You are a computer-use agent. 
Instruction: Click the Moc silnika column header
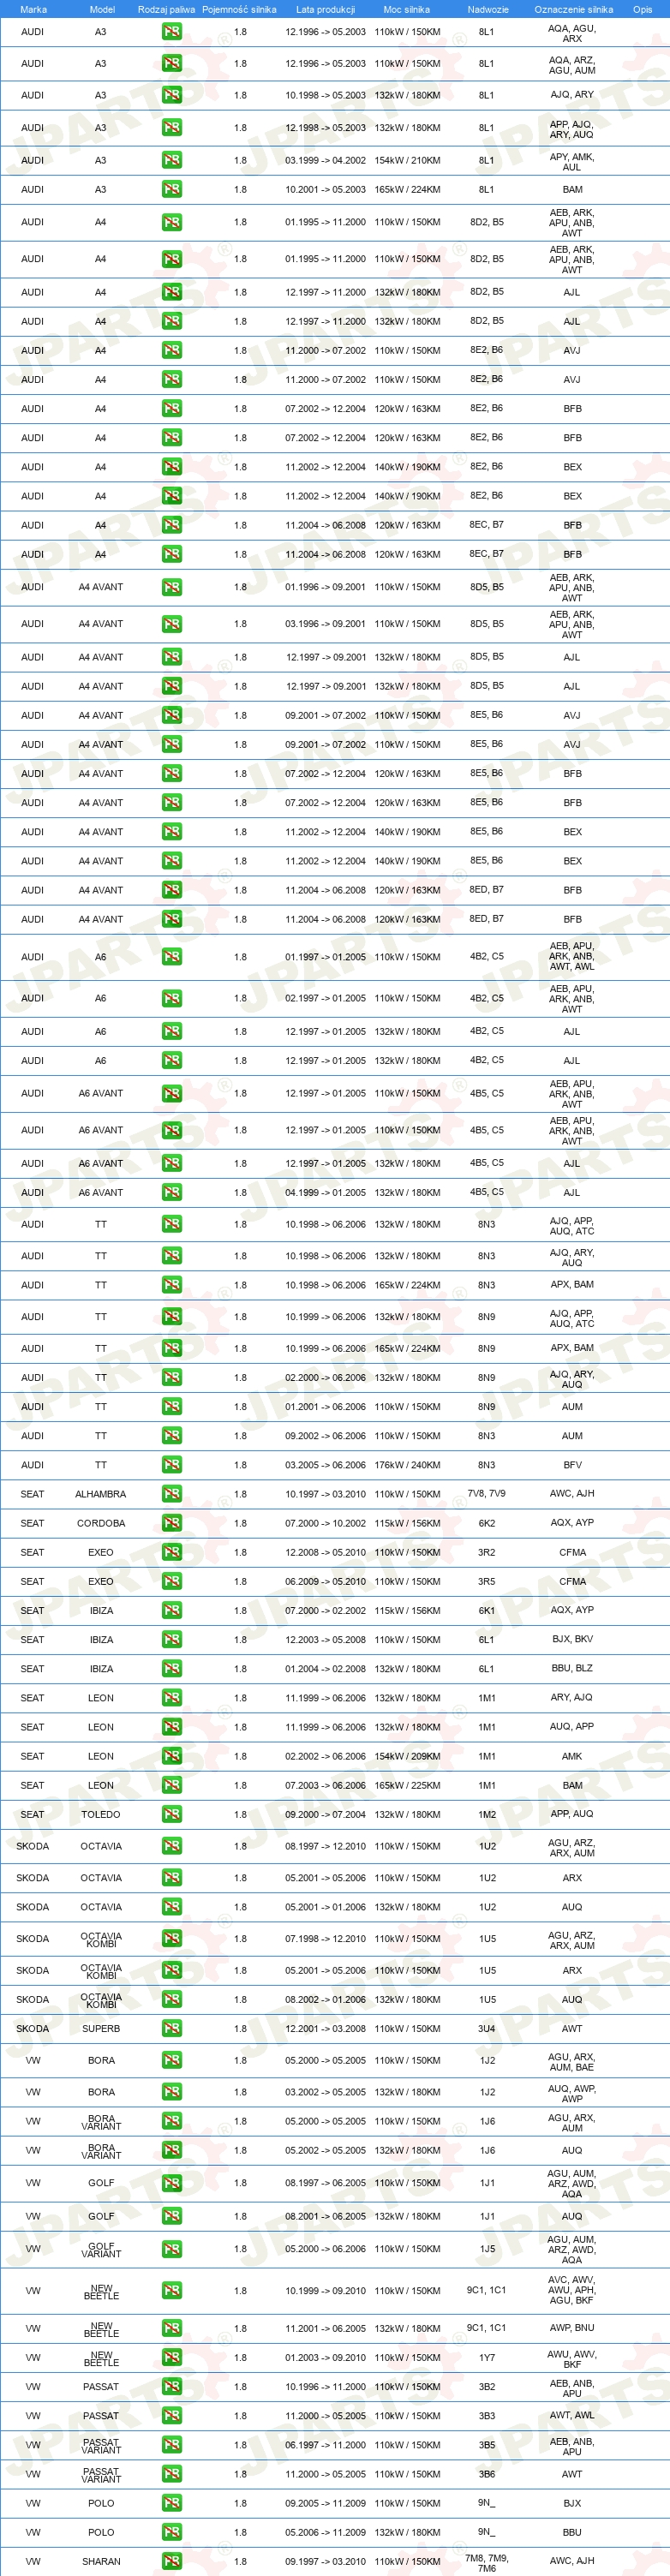(406, 9)
